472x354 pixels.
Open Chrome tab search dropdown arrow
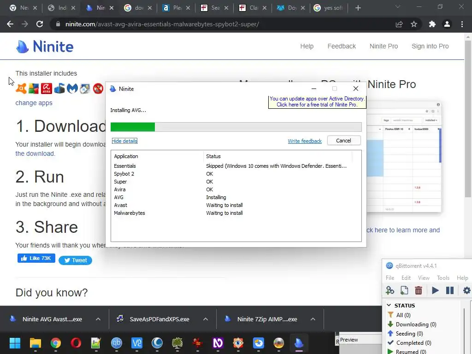tap(398, 6)
